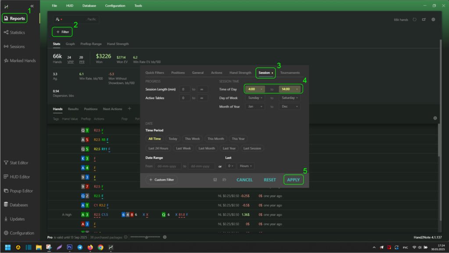Open the Time of Day 4:00 dropdown

click(255, 89)
